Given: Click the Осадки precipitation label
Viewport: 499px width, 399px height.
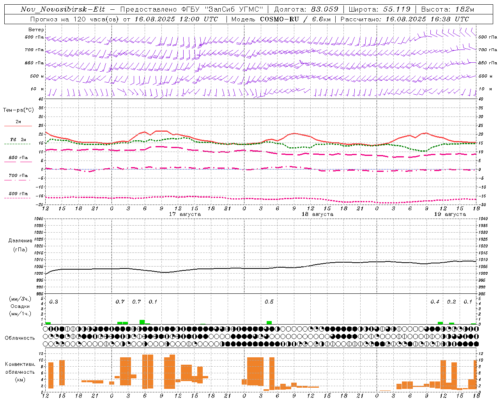Looking at the screenshot, I should tap(20, 306).
